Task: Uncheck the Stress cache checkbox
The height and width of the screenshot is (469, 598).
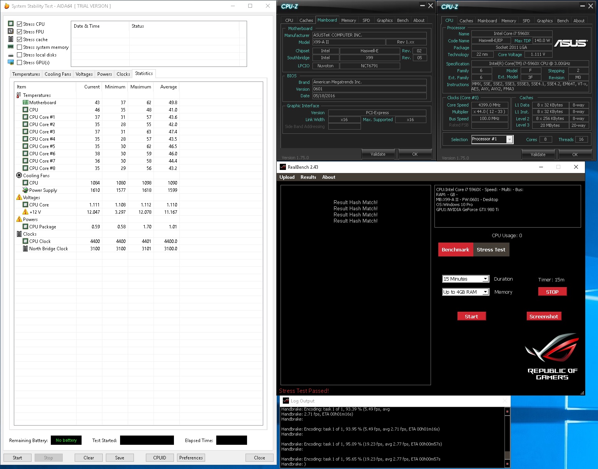Action: (20, 39)
